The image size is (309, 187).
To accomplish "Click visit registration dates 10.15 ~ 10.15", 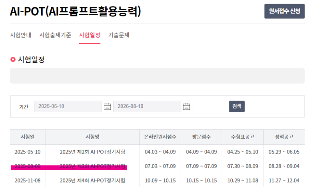I will click(201, 181).
